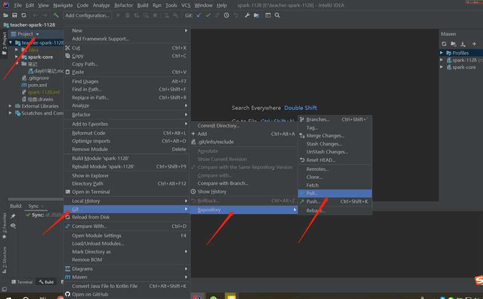Screen dimensions: 483x299
Task: Click the eye icon in Build panel
Action: point(13,226)
